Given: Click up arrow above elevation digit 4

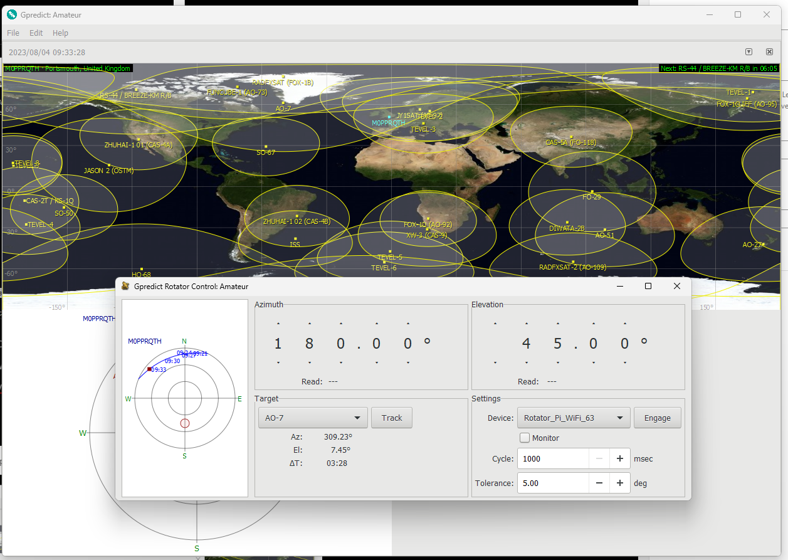Looking at the screenshot, I should click(527, 324).
